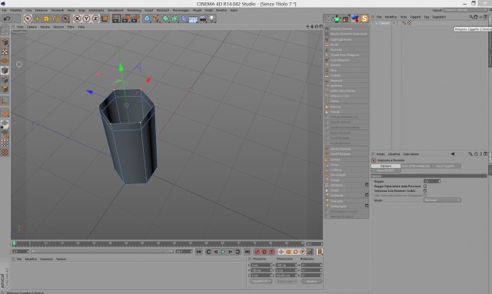Image resolution: width=492 pixels, height=294 pixels.
Task: Toggle Seleziona Solo Elementi Visibili checkbox
Action: [425, 190]
